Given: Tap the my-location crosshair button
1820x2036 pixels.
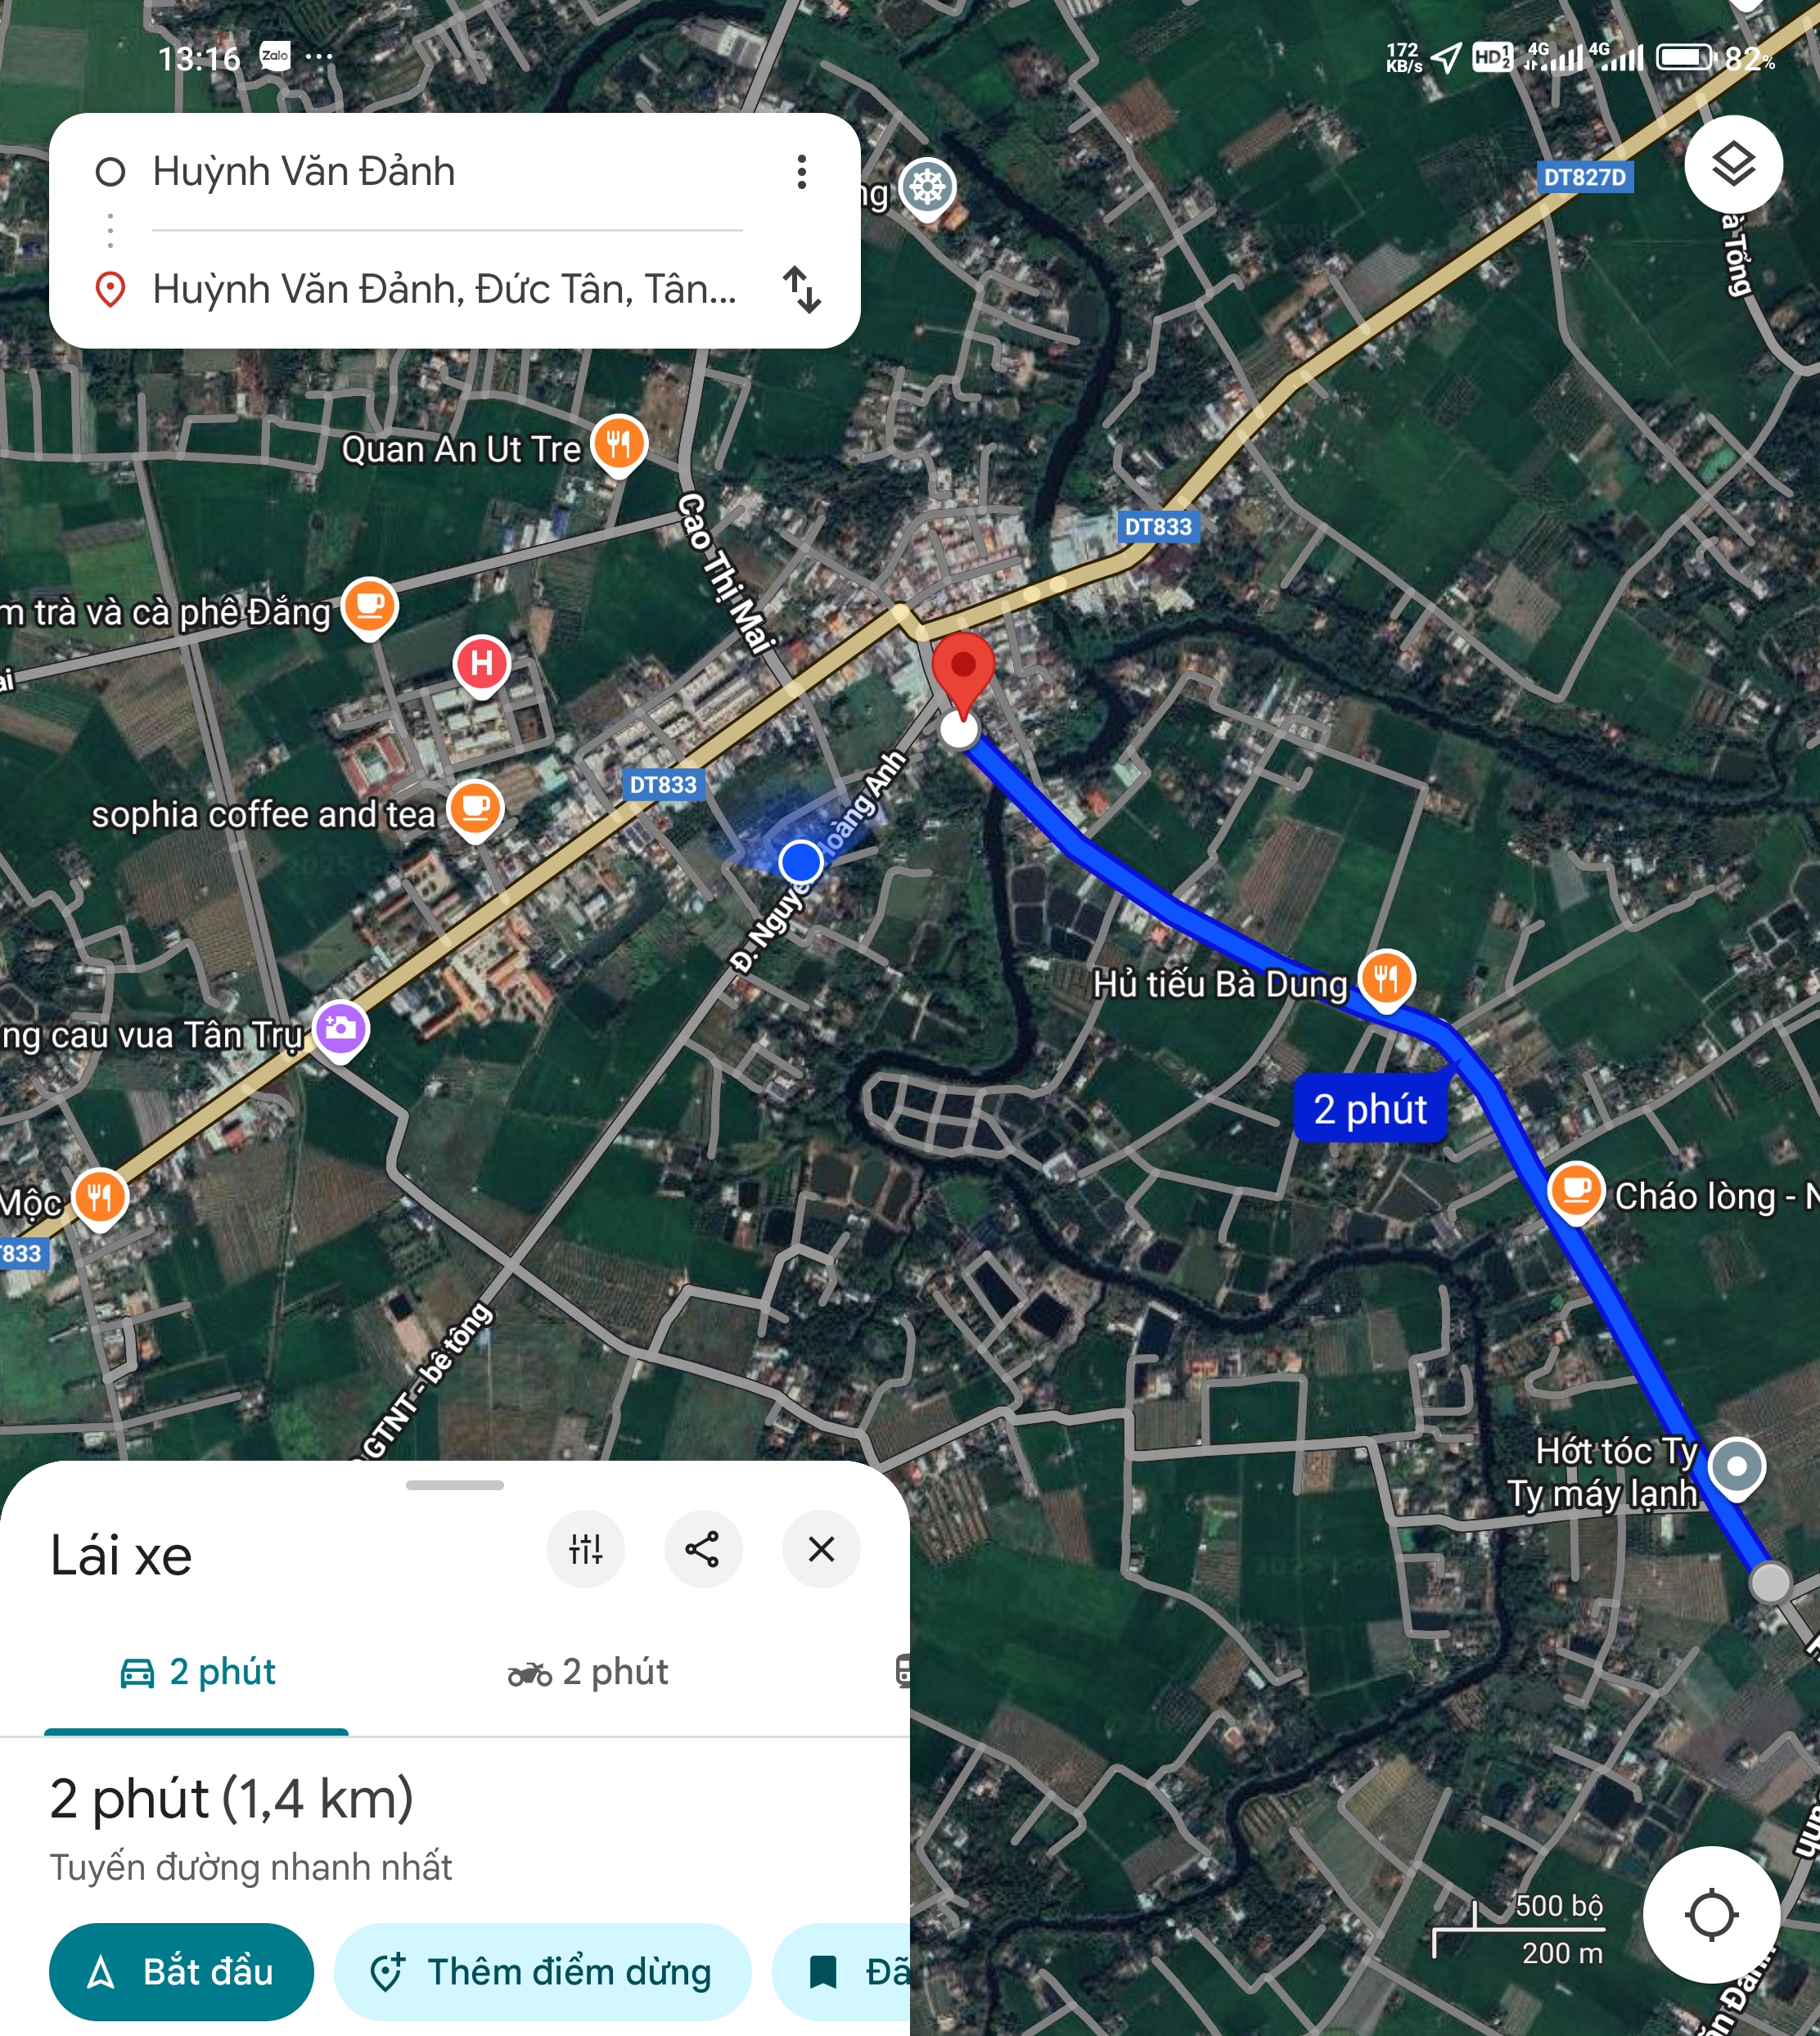Looking at the screenshot, I should tap(1711, 1914).
